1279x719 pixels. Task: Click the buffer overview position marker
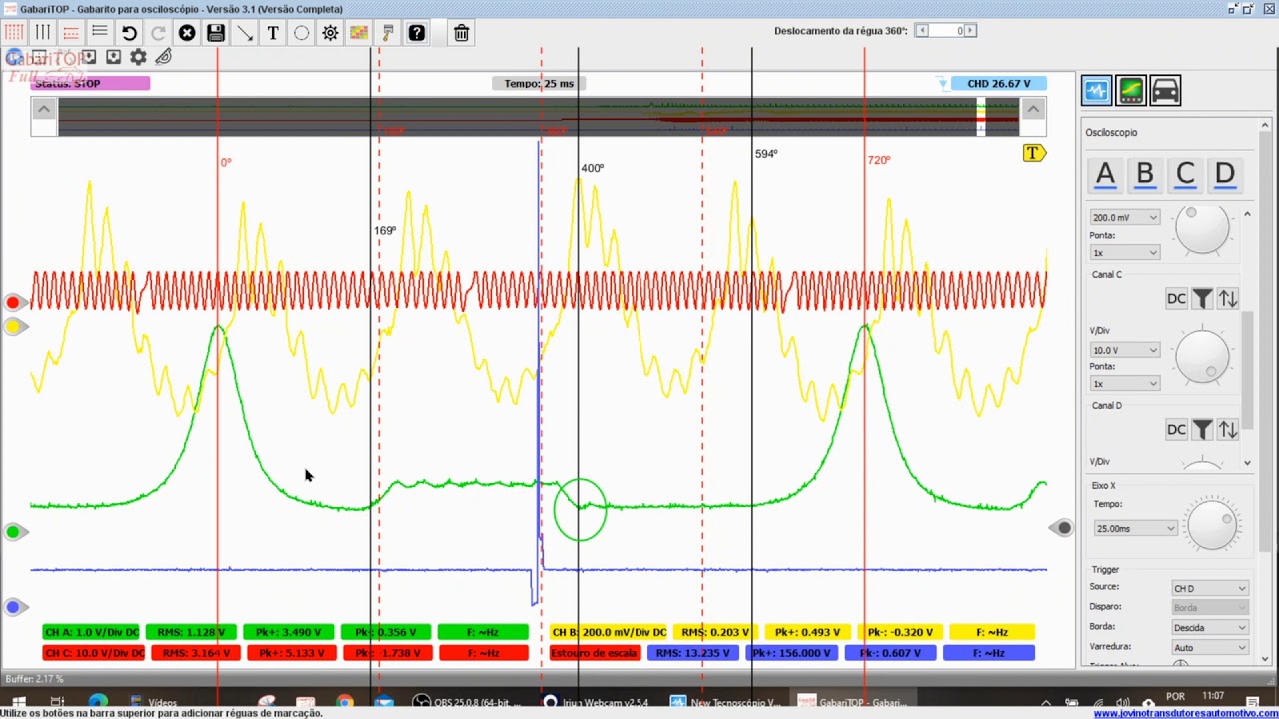981,116
